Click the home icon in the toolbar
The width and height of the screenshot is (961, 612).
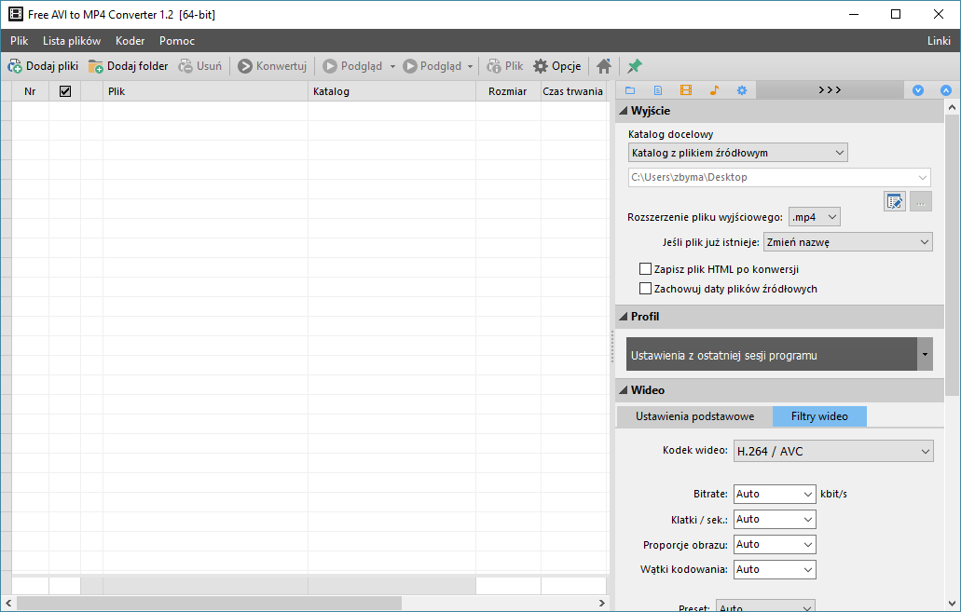(x=604, y=66)
